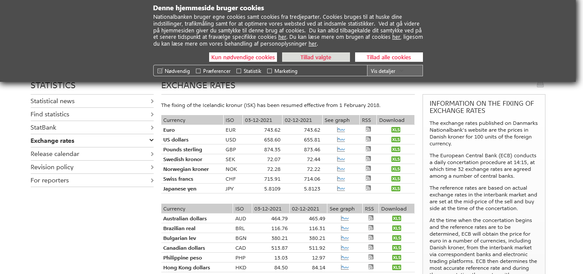
Task: Click the print icon near Exchange Rates
Action: 540,84
